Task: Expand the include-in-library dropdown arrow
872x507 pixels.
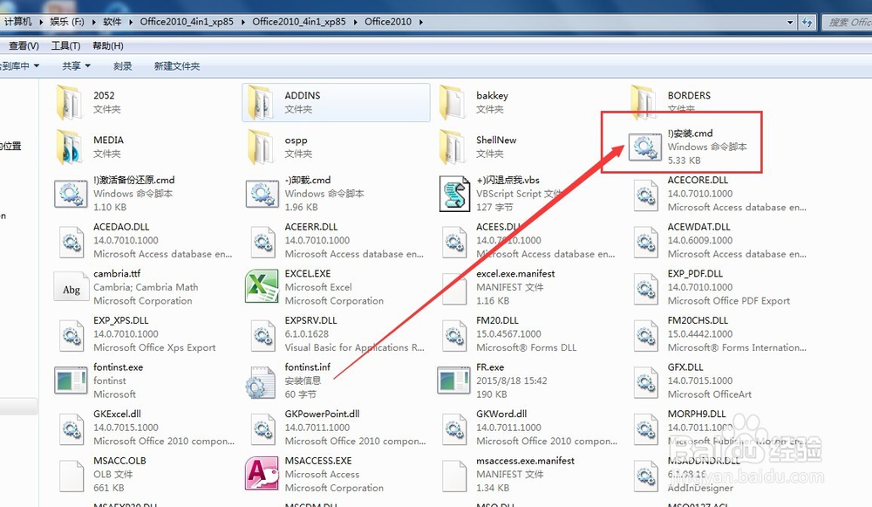Action: click(x=37, y=65)
